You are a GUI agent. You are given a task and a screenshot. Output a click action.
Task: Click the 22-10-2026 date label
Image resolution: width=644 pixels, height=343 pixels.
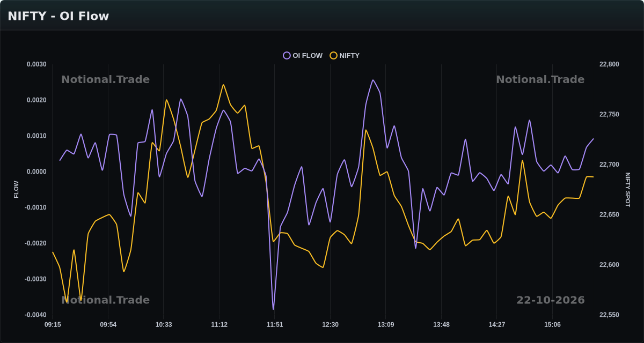click(551, 300)
